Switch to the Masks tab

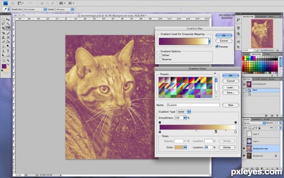[x=272, y=79]
